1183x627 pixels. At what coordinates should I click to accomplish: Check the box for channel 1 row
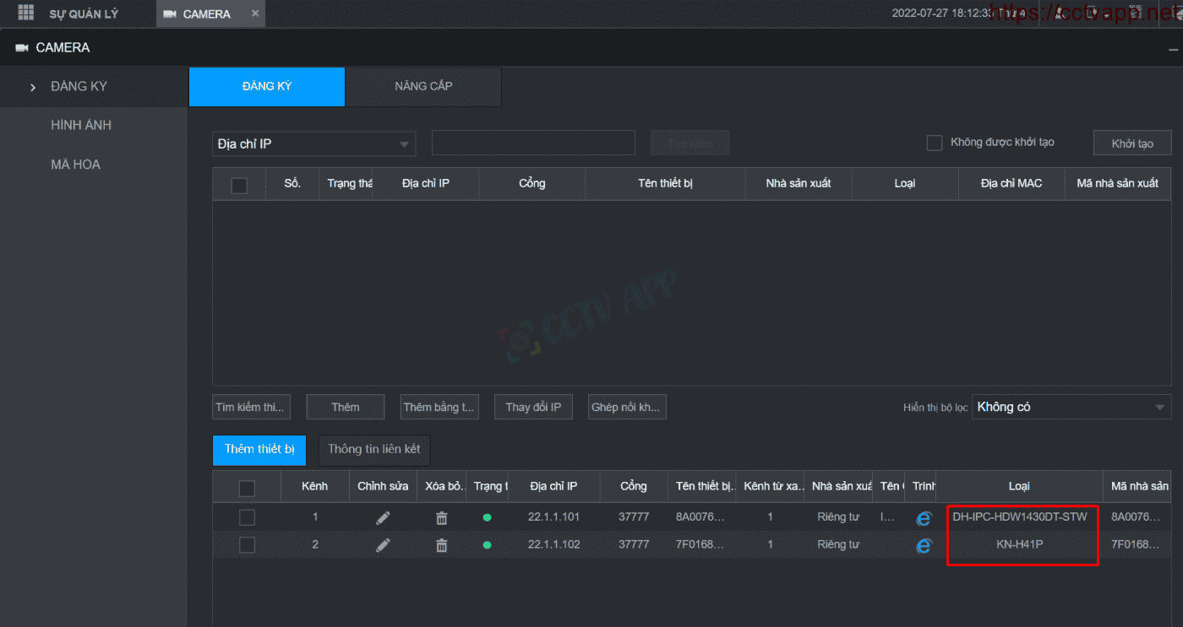(x=247, y=517)
